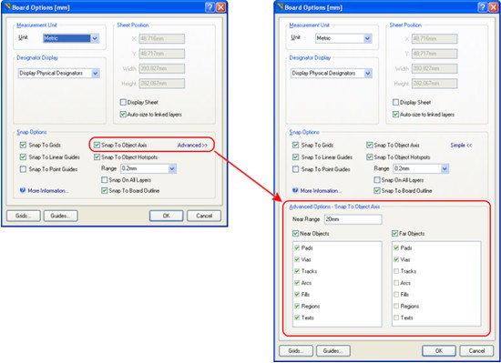This screenshot has height=363, width=501.
Task: Toggle Snap To Object Hotspots in left dialog
Action: click(x=97, y=157)
